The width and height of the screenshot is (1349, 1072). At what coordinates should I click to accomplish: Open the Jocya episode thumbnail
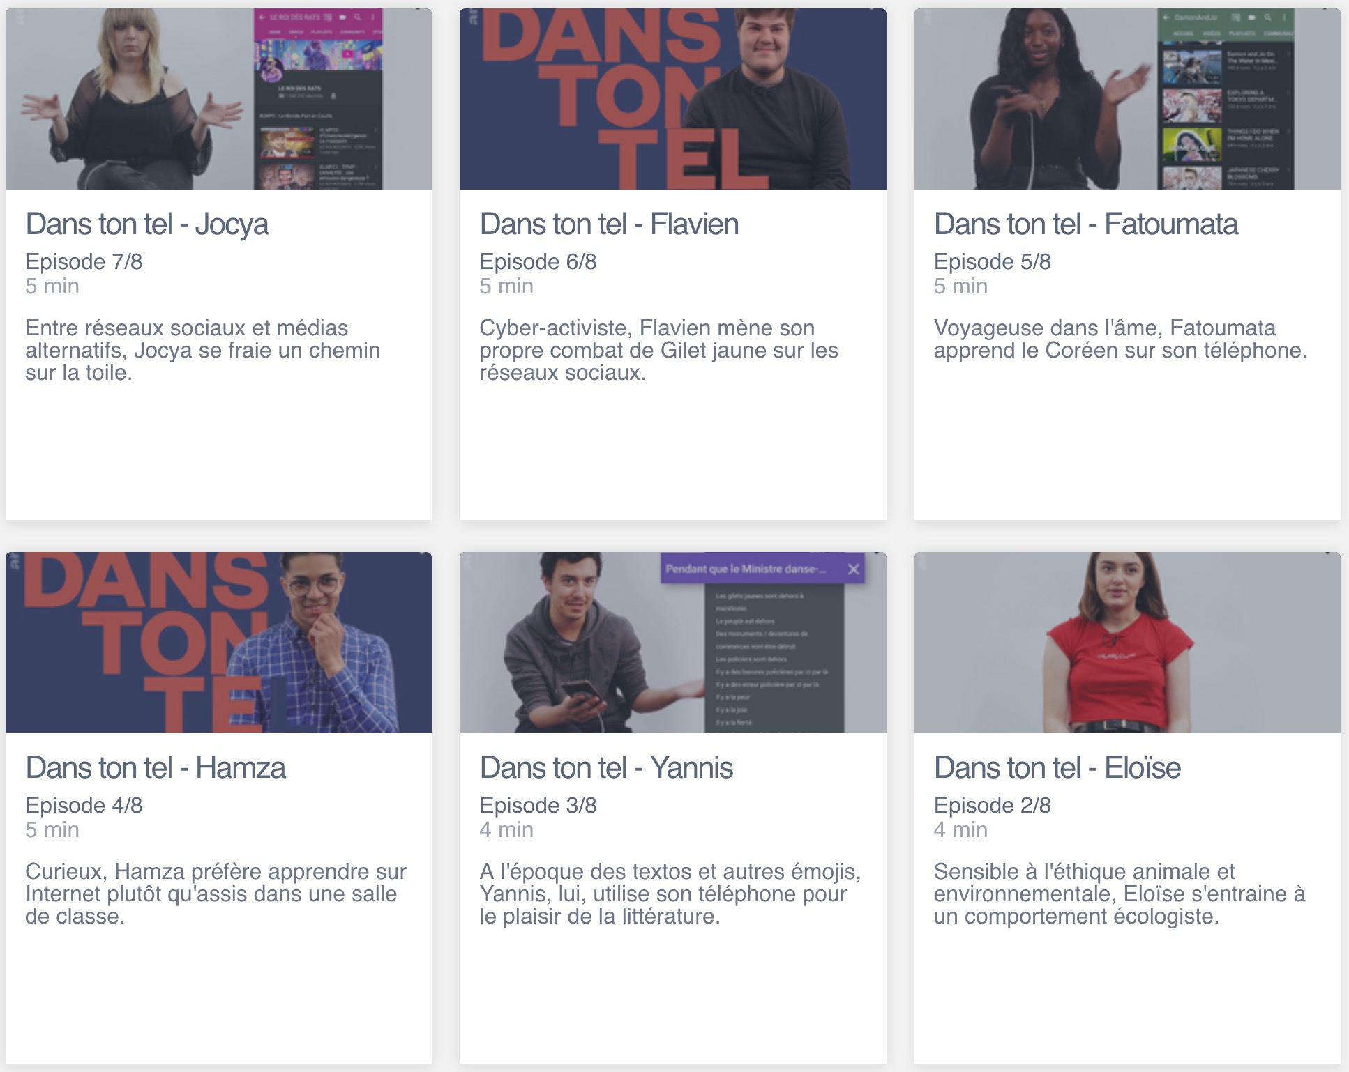point(218,99)
